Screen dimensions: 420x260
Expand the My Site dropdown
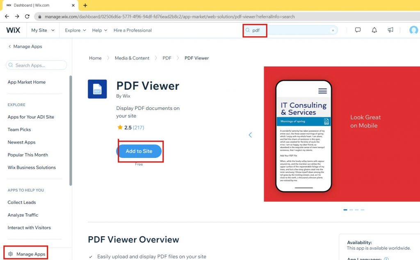[x=43, y=30]
